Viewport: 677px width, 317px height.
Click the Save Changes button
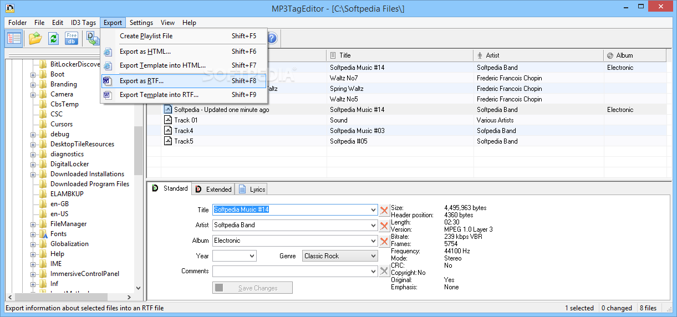click(252, 288)
